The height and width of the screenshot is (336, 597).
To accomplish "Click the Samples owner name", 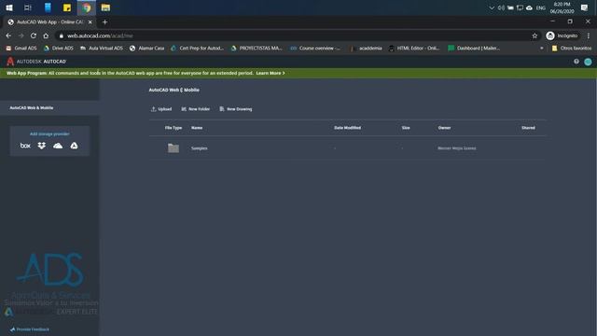I will click(457, 148).
